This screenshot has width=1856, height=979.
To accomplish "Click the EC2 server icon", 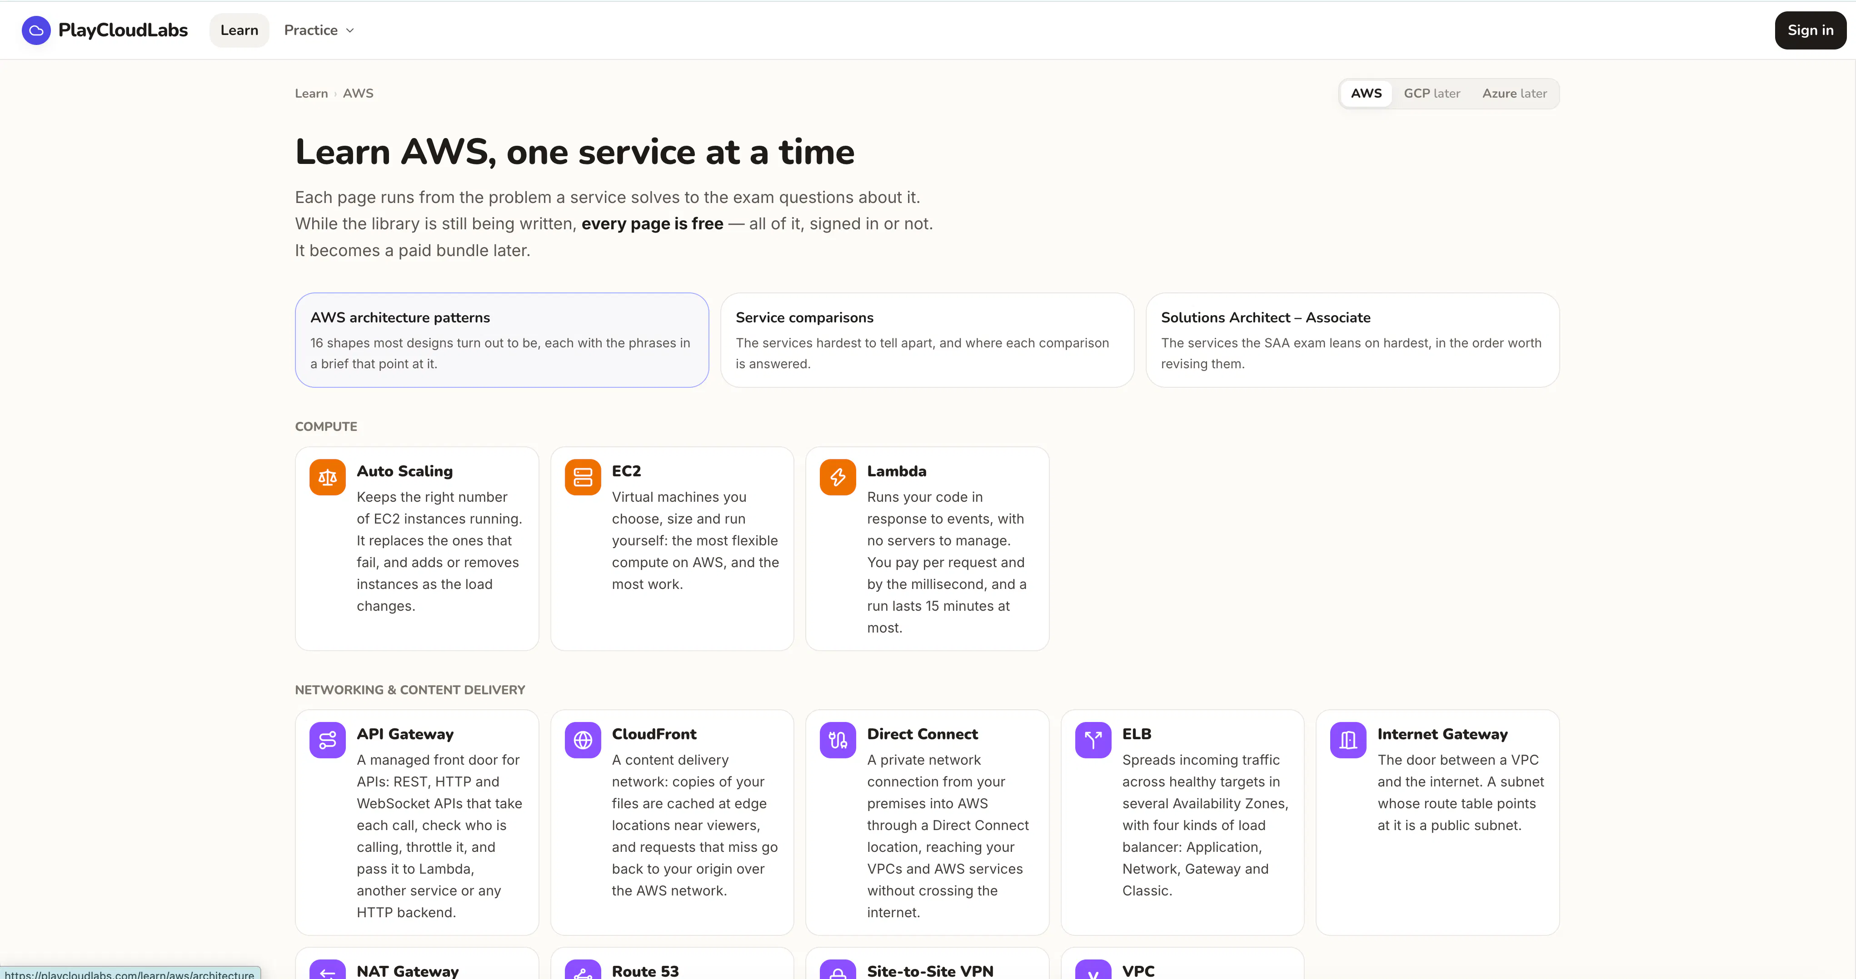I will pyautogui.click(x=583, y=477).
